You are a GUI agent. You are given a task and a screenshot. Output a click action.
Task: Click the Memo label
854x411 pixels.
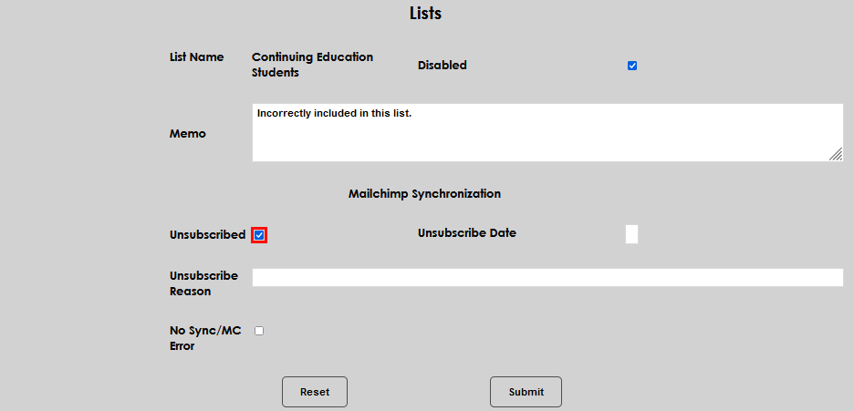pyautogui.click(x=188, y=134)
